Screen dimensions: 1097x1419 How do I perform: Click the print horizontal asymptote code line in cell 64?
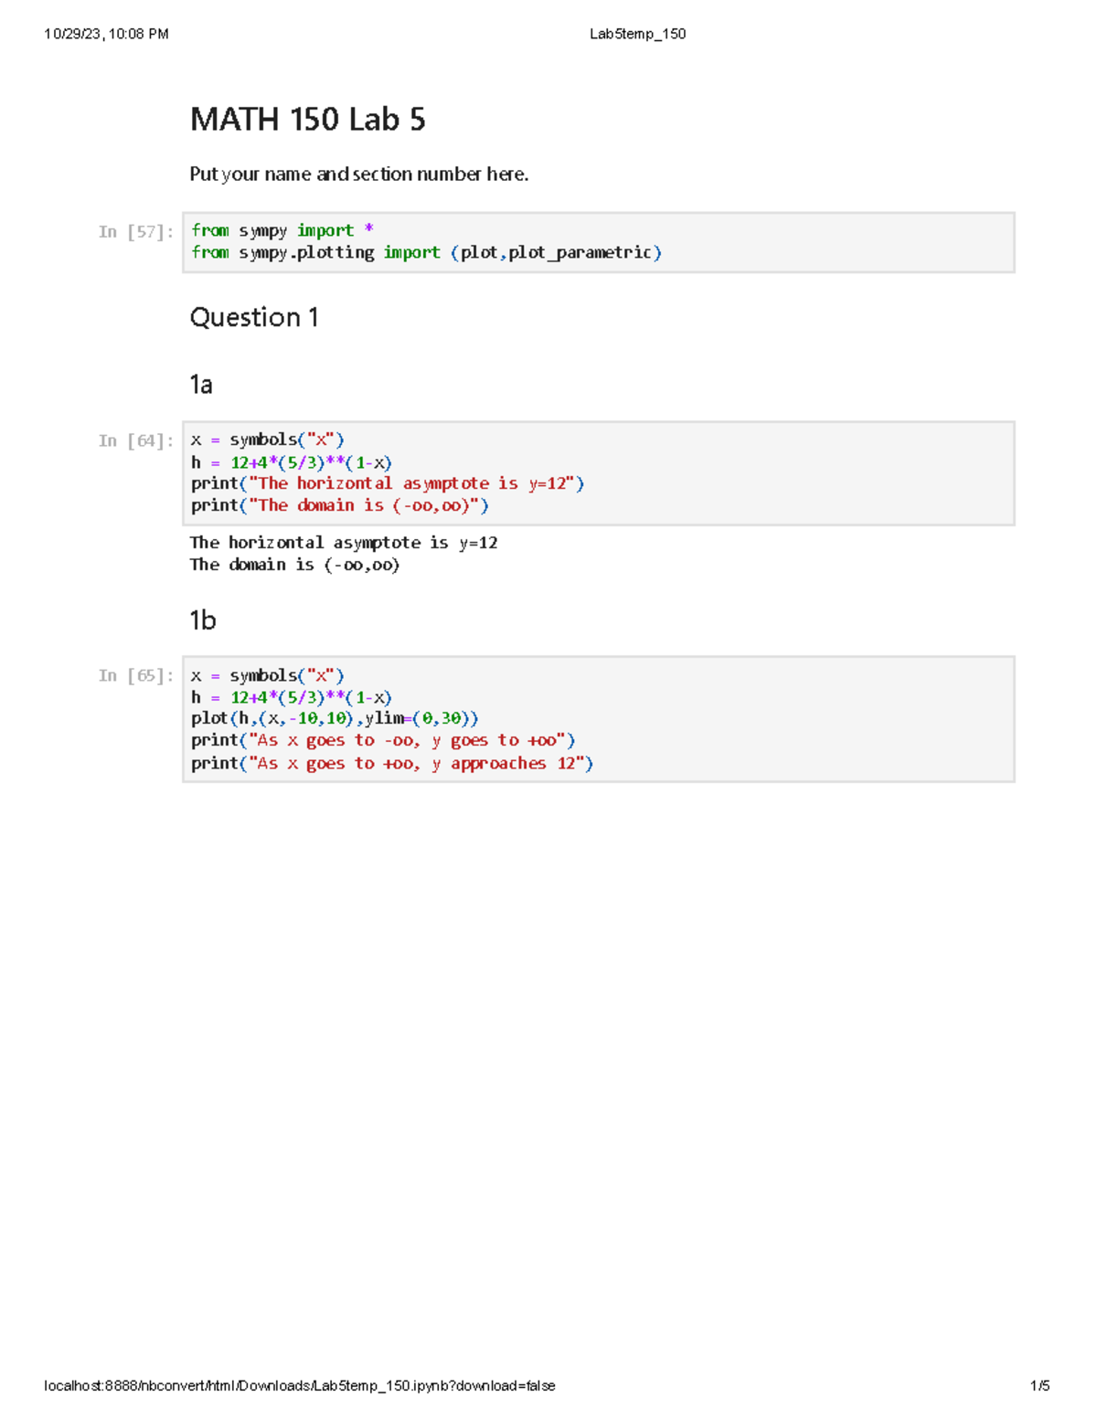pyautogui.click(x=387, y=483)
